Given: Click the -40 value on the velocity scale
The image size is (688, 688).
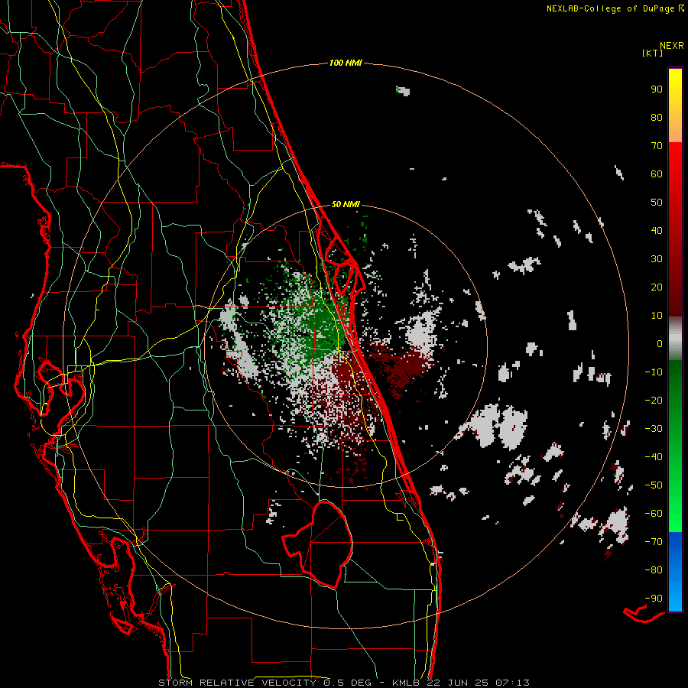Looking at the screenshot, I should [654, 457].
